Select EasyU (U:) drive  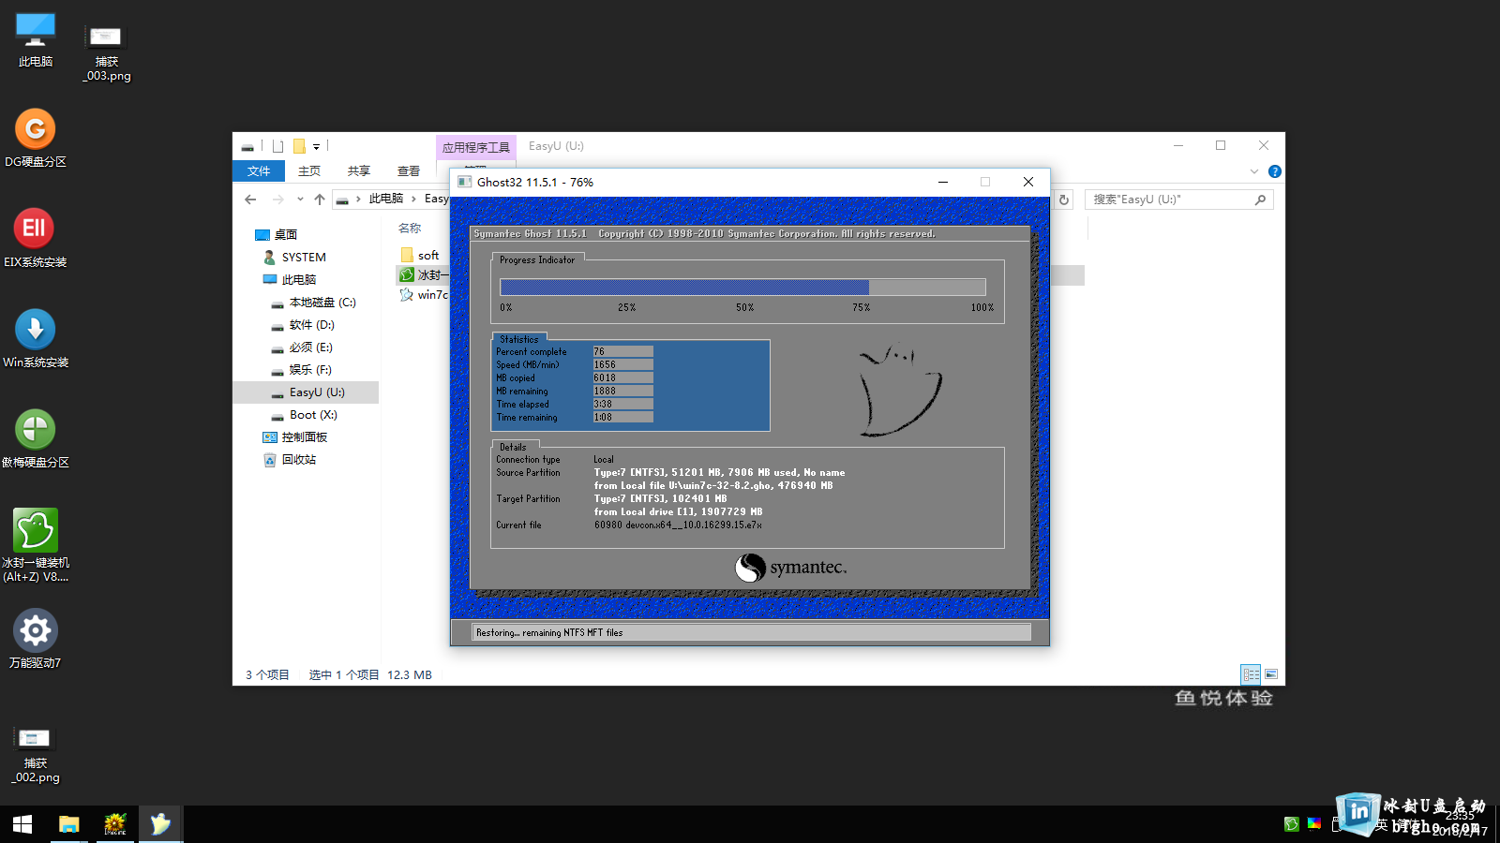tap(307, 392)
